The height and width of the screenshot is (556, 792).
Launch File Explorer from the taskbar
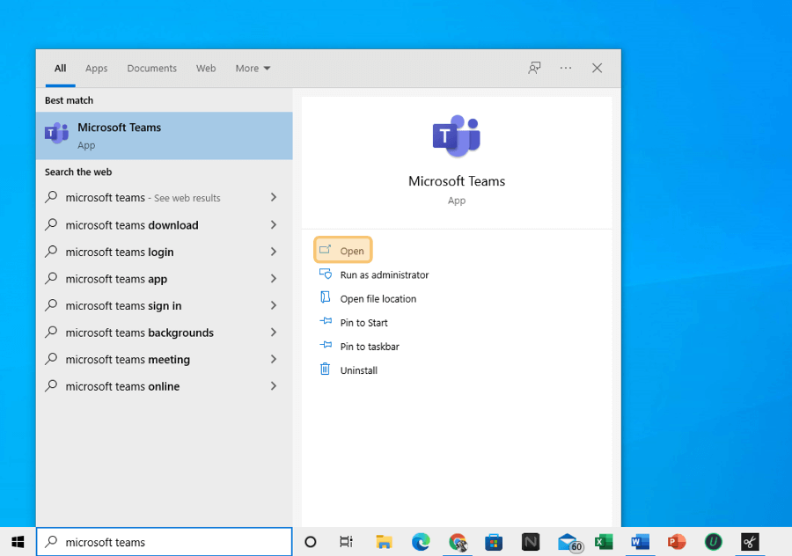click(384, 542)
